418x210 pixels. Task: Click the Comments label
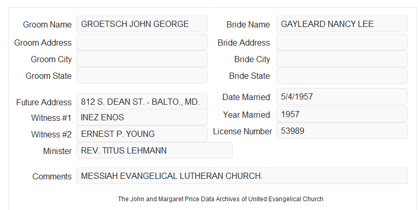coord(52,176)
